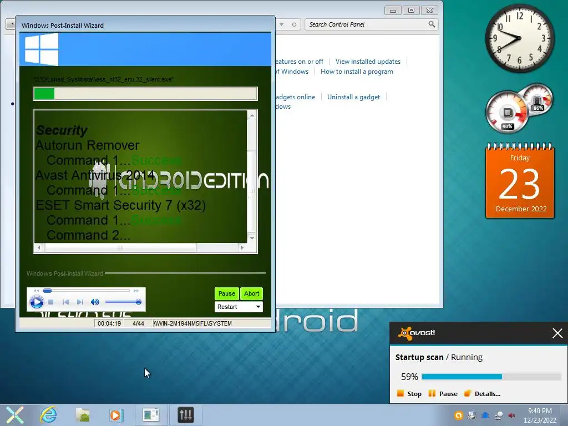The image size is (568, 426).
Task: Click the 4/44 counter in status bar
Action: (x=138, y=323)
